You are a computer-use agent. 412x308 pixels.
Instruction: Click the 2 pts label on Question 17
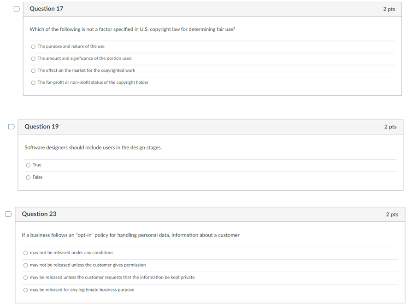point(389,9)
